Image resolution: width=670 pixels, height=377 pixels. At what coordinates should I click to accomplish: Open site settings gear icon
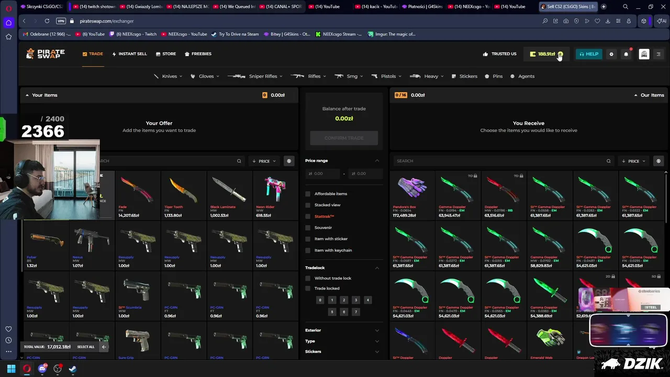click(611, 54)
